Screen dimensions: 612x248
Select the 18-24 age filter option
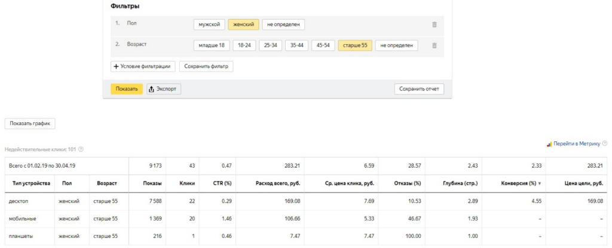(x=245, y=46)
